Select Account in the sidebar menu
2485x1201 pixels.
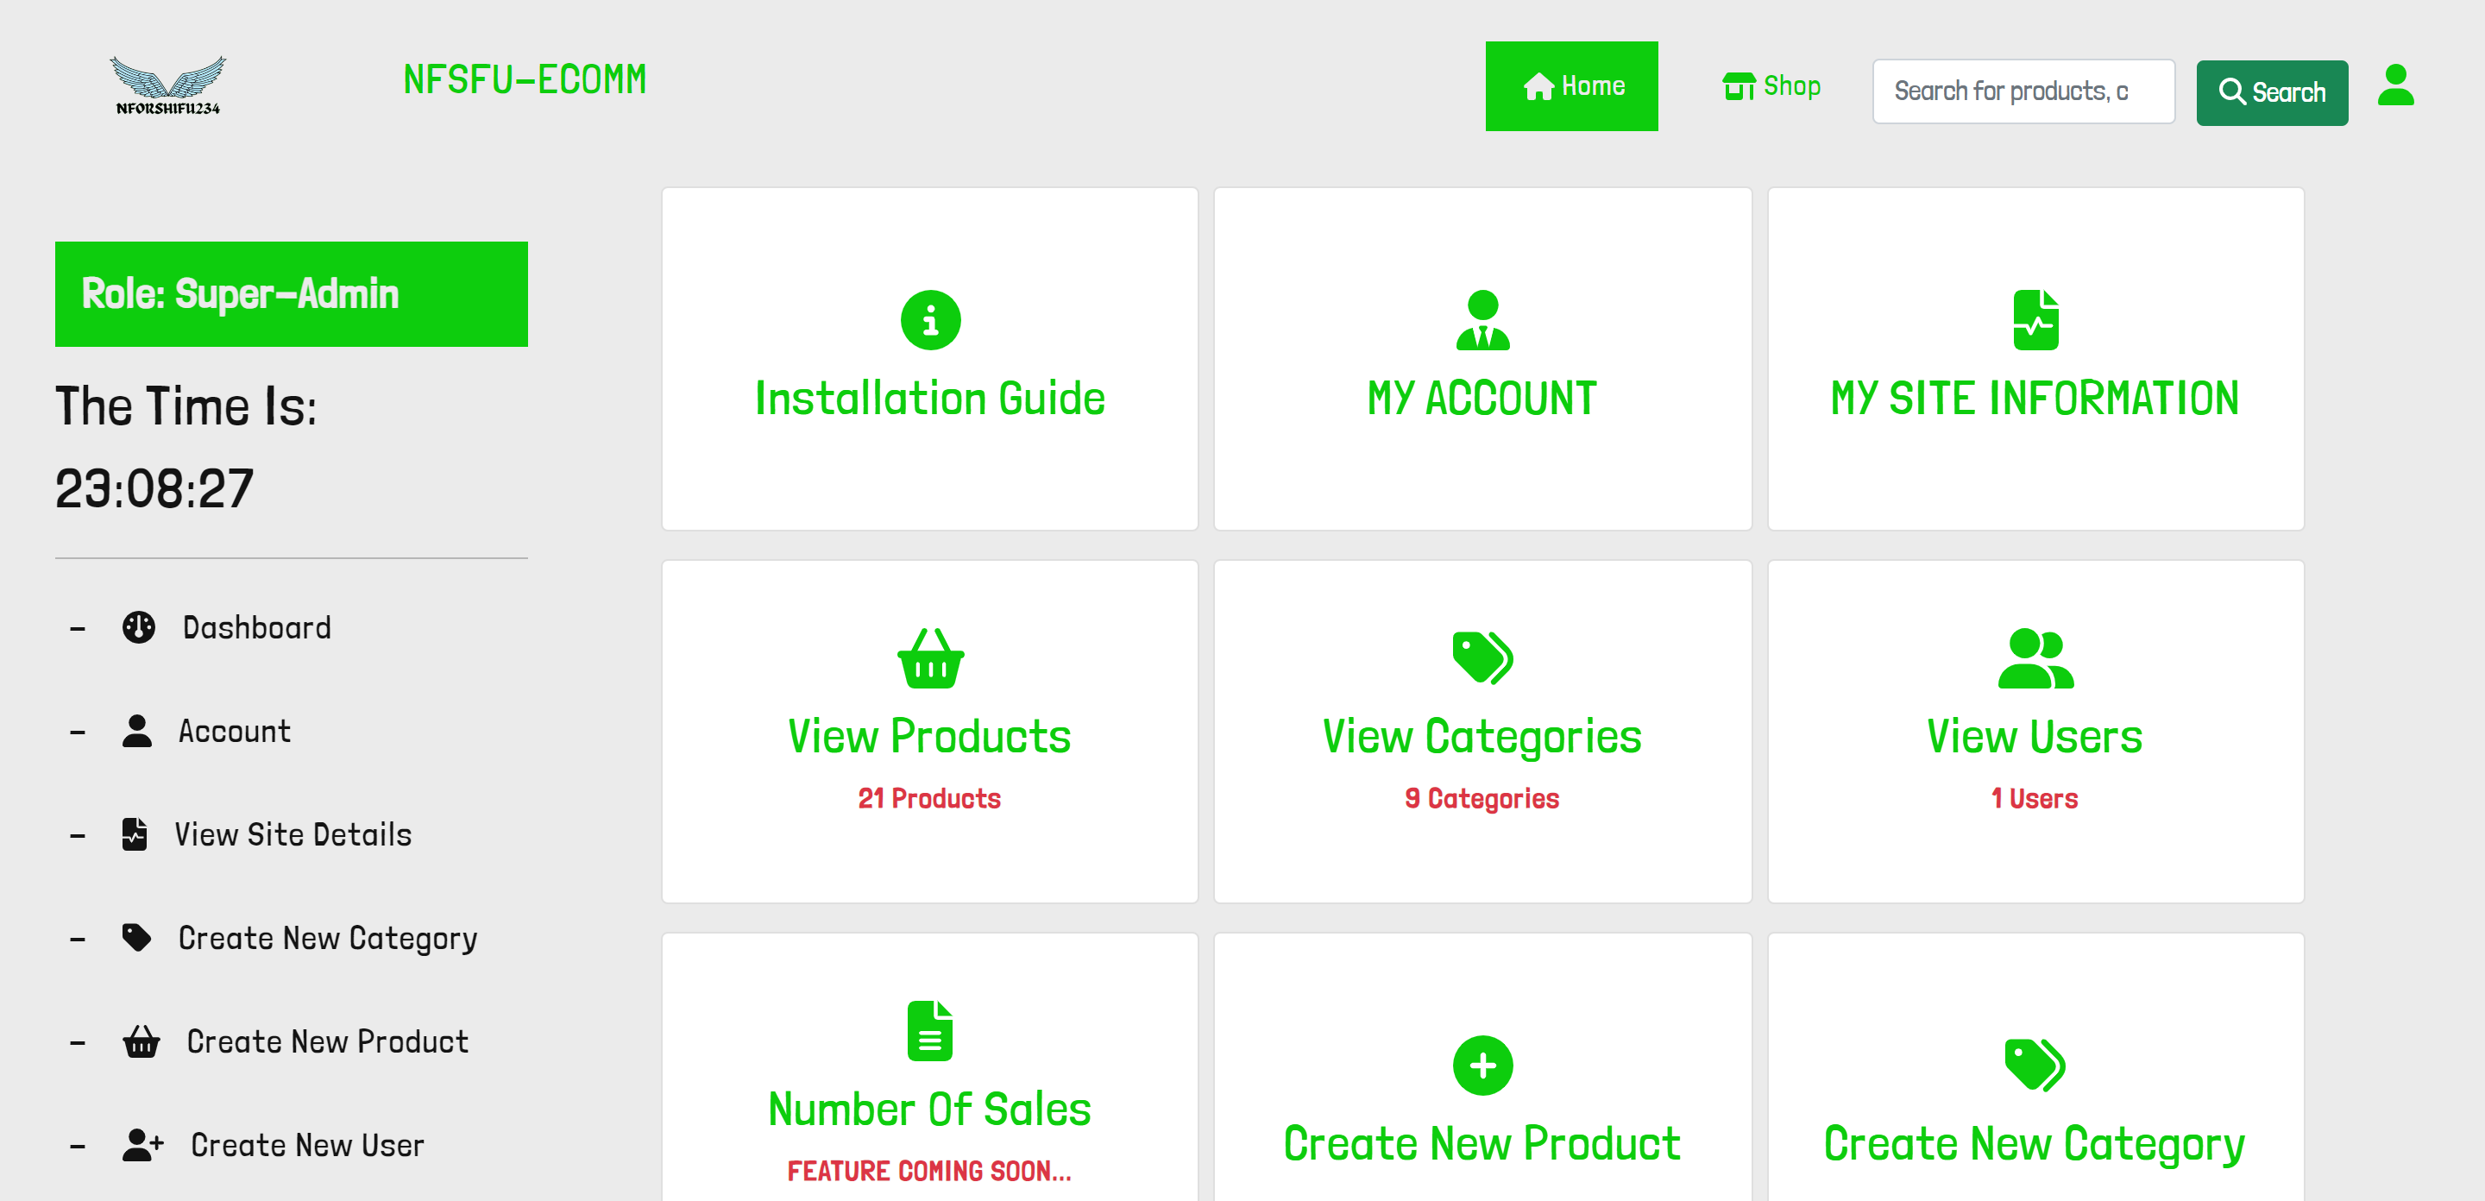(234, 731)
